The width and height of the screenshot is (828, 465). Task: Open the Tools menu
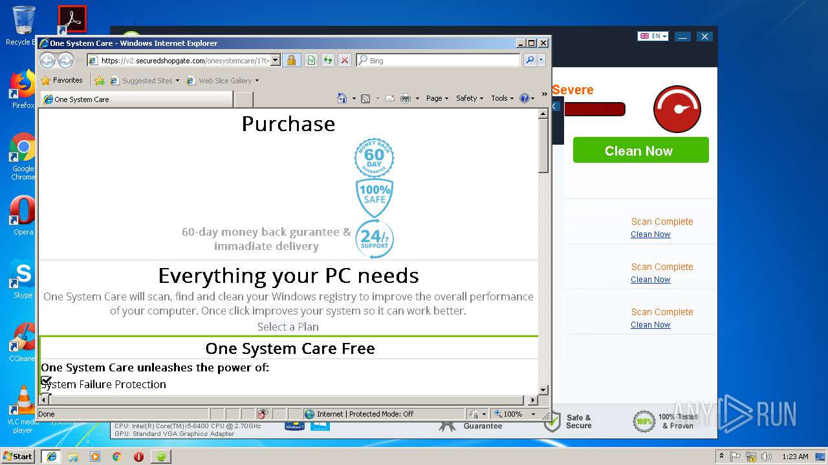point(502,98)
